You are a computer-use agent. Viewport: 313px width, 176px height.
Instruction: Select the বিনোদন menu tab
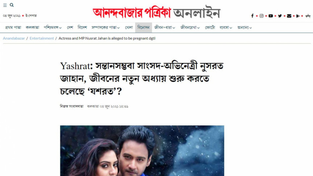coord(144,28)
